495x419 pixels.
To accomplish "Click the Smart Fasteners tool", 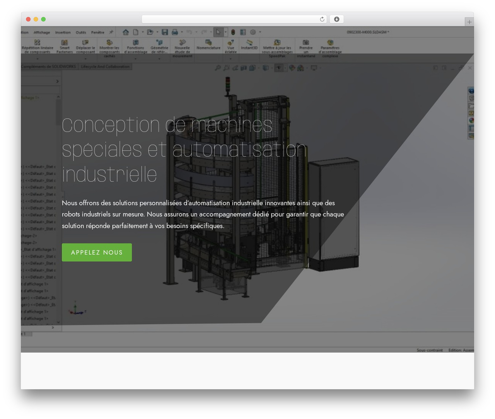I will [x=65, y=46].
